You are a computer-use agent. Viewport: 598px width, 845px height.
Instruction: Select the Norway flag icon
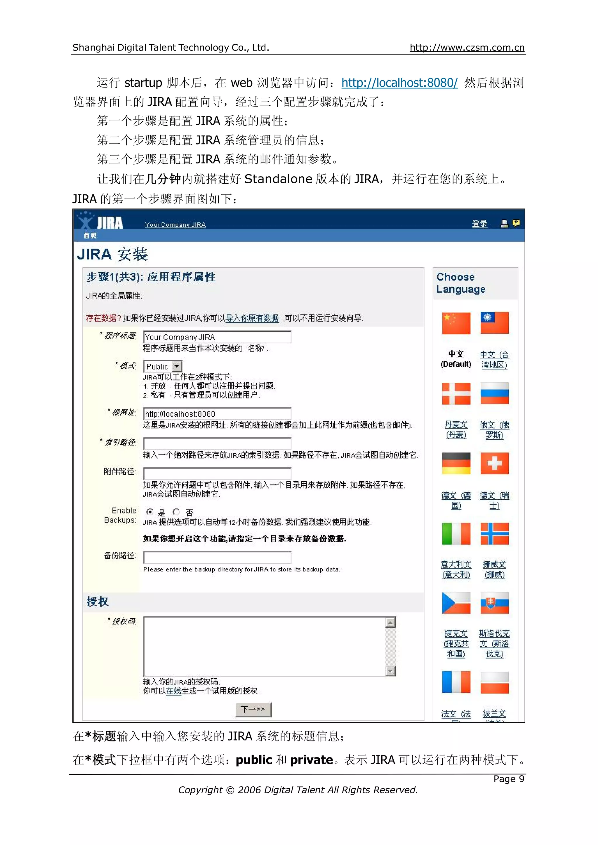coord(495,534)
